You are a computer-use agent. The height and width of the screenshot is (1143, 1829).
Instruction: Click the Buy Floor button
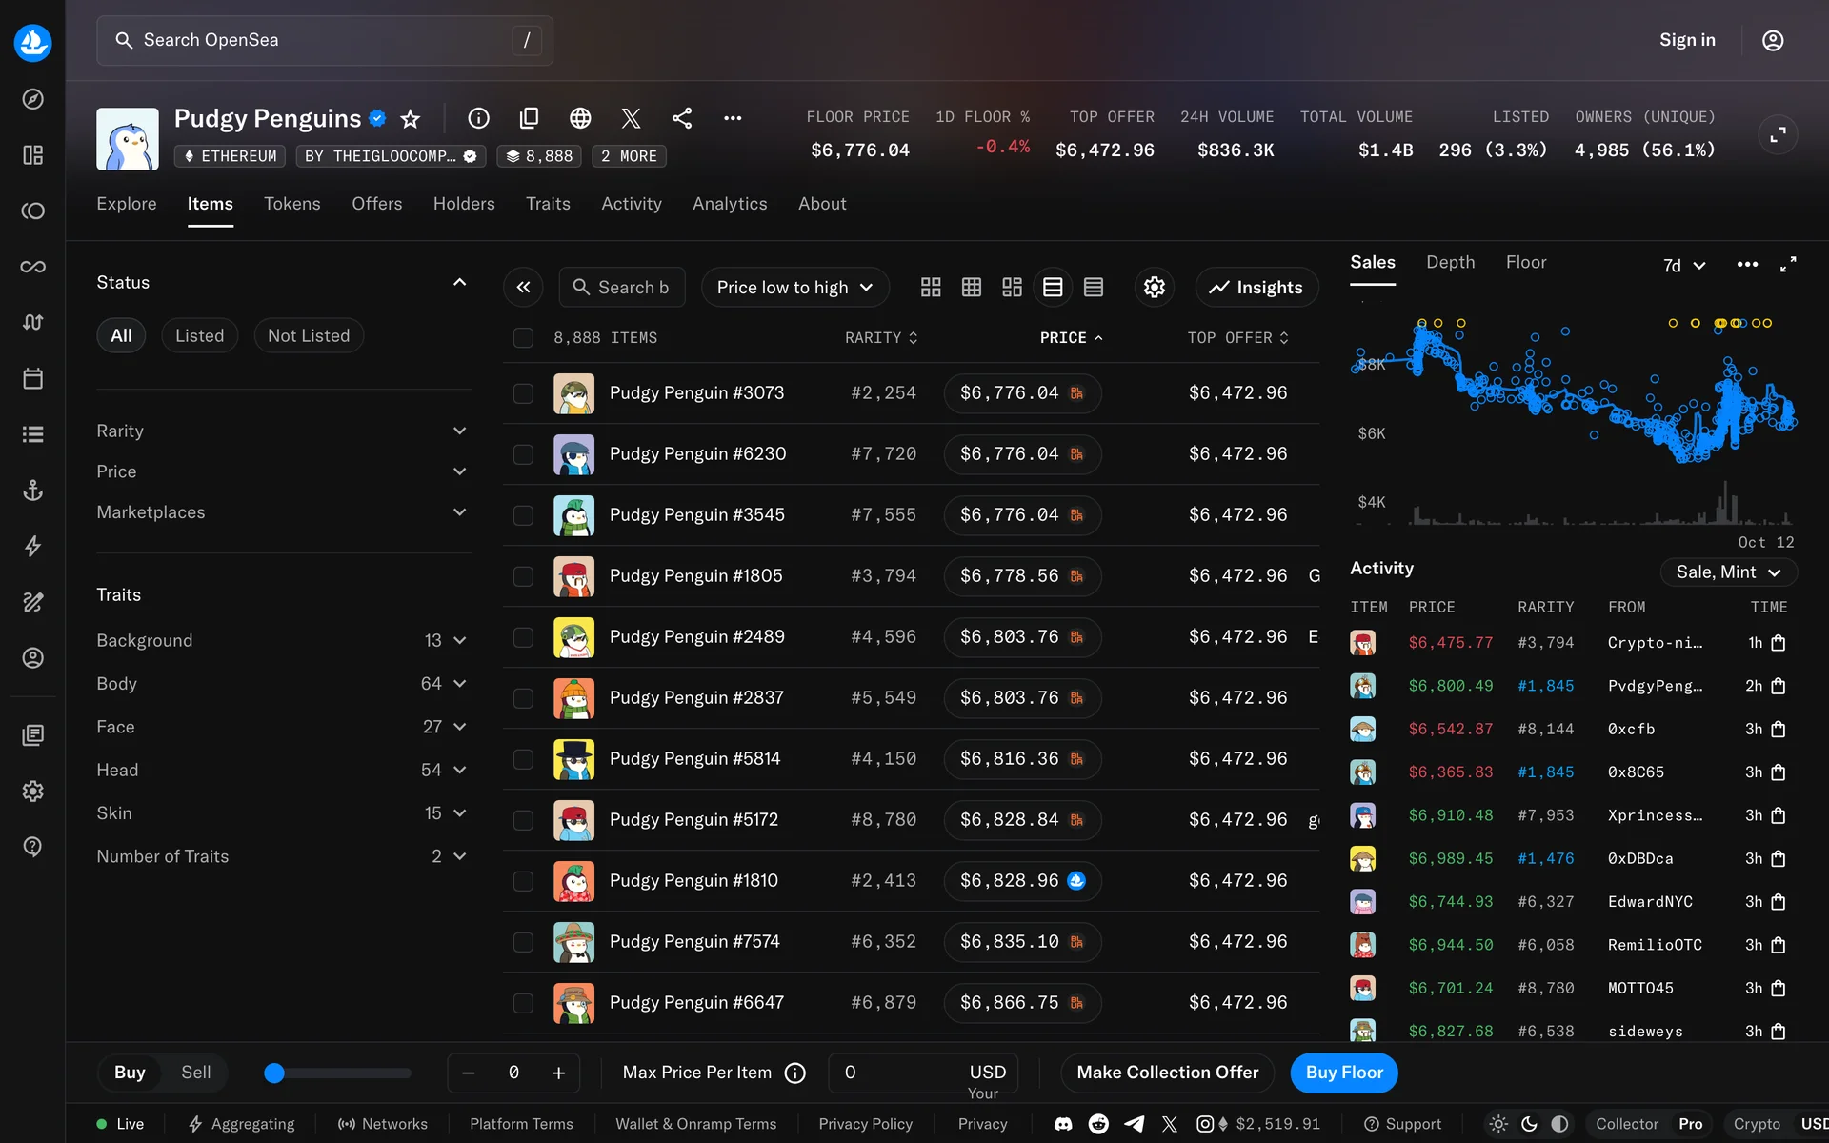[1343, 1073]
